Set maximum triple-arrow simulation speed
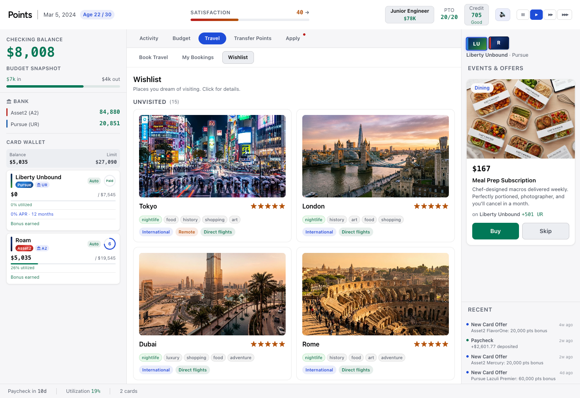Viewport: 580px width, 398px height. 564,14
